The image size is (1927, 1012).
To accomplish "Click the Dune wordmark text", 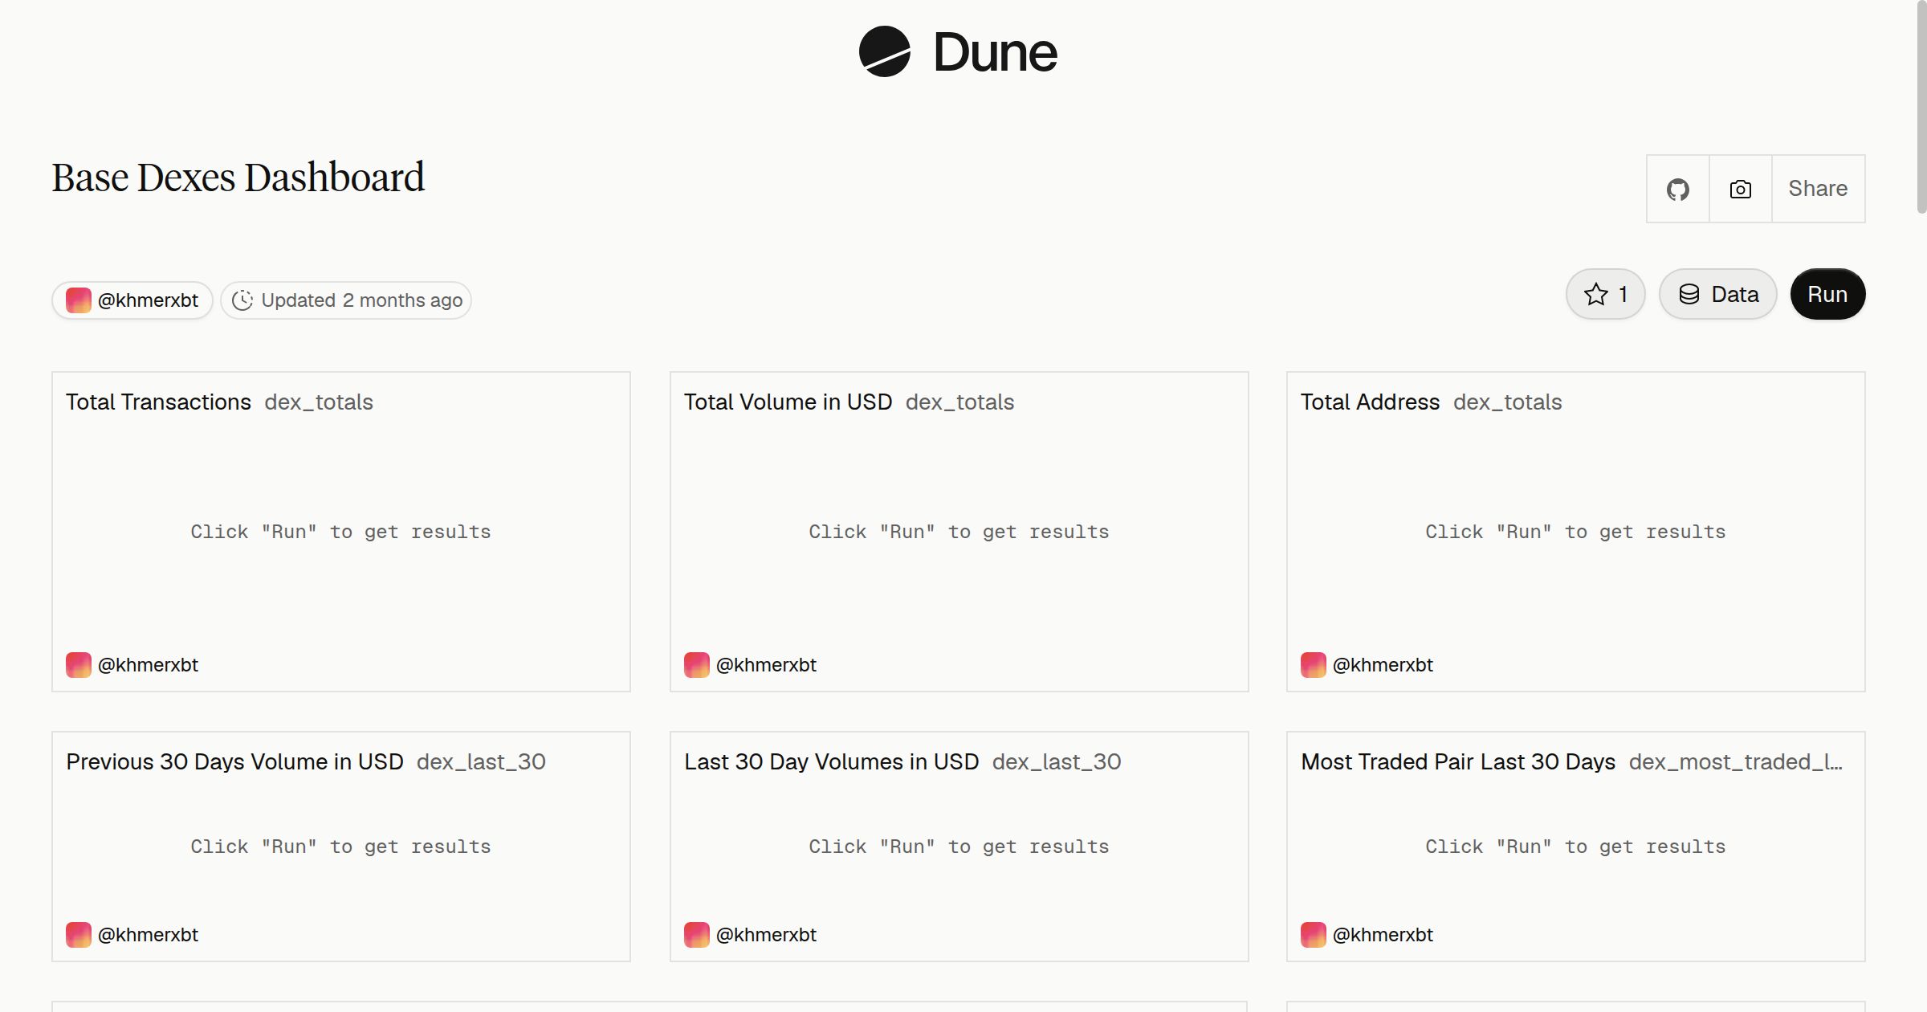I will point(995,52).
